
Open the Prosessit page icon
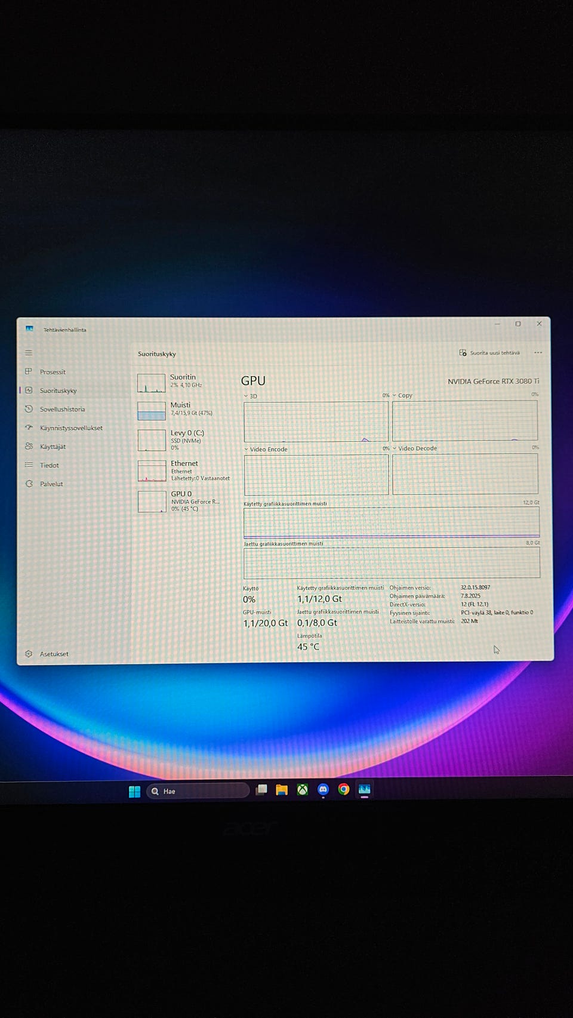(29, 371)
